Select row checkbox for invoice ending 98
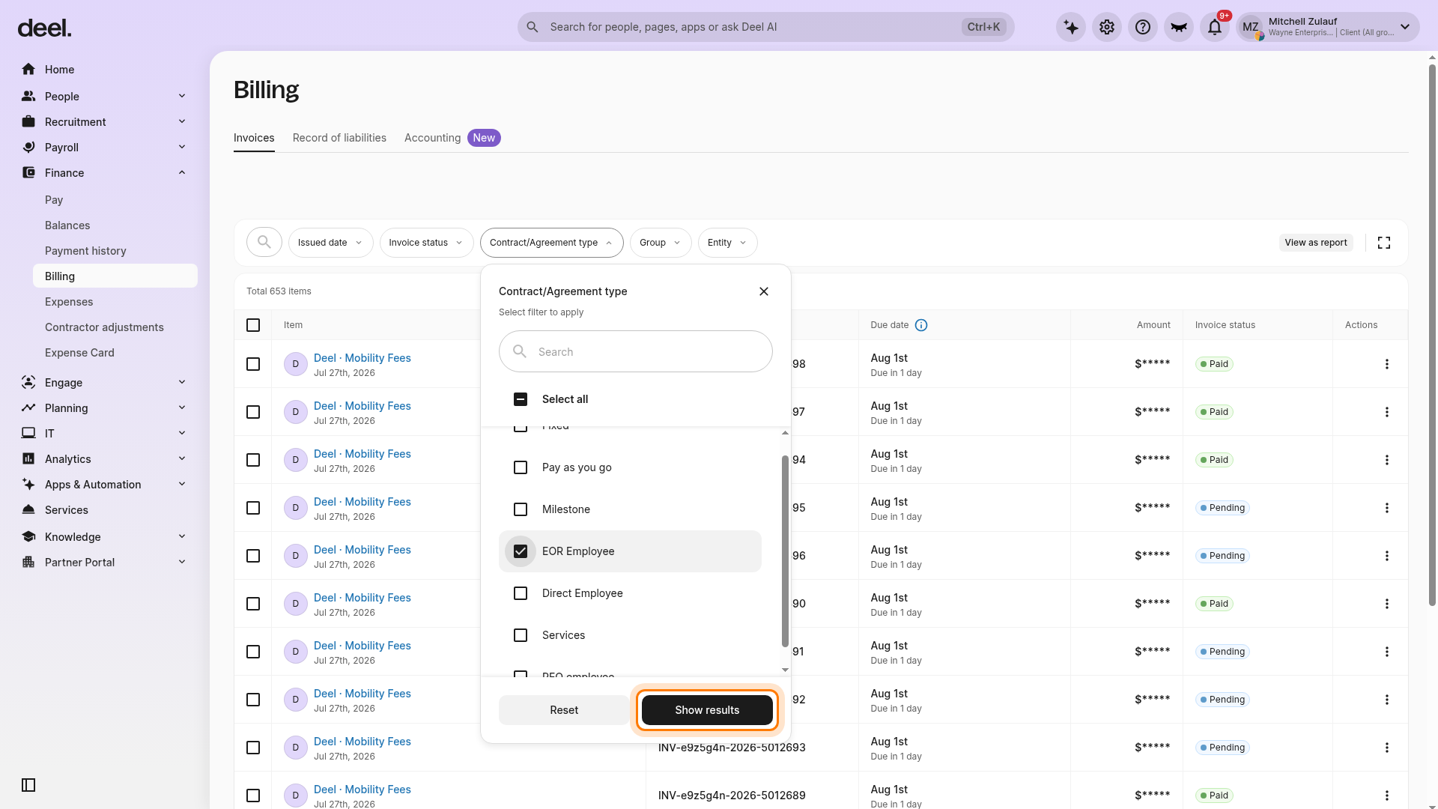 (253, 364)
